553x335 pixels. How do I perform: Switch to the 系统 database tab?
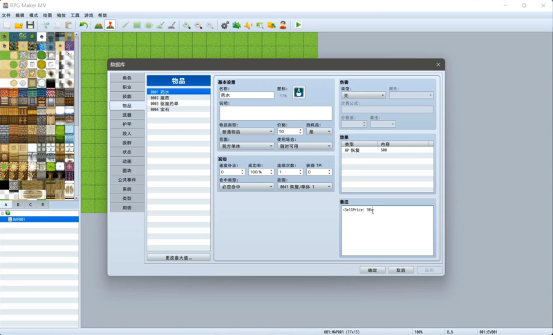(127, 189)
